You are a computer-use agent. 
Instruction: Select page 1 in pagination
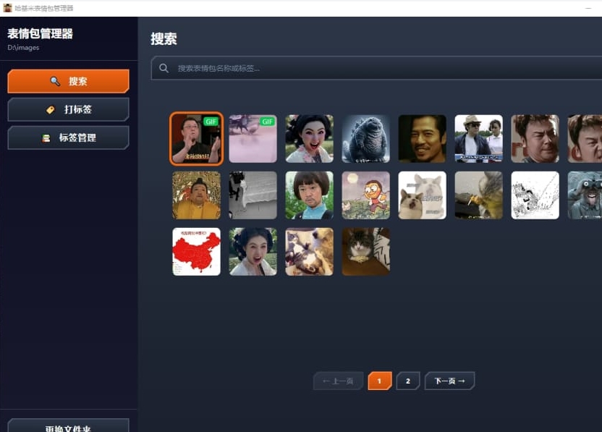point(379,381)
